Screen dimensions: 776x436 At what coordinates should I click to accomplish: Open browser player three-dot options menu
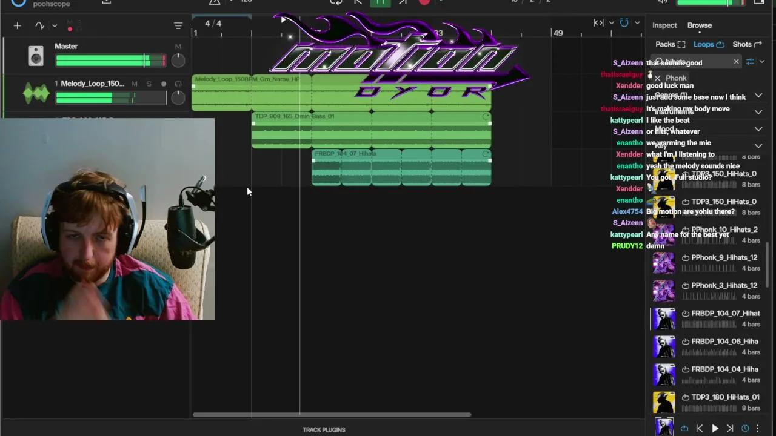pos(757,428)
